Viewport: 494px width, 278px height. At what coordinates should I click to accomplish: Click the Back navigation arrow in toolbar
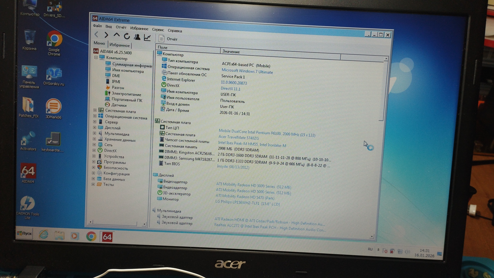96,34
